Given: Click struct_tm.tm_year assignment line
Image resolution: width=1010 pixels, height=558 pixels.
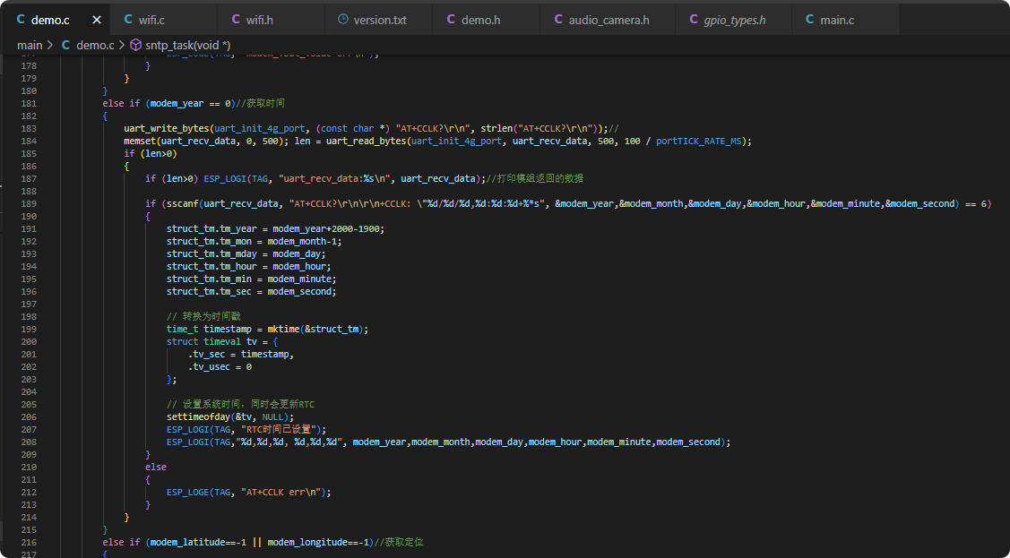Looking at the screenshot, I should pos(275,228).
